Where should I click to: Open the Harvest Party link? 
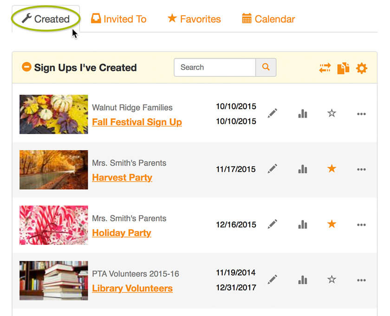pos(122,178)
